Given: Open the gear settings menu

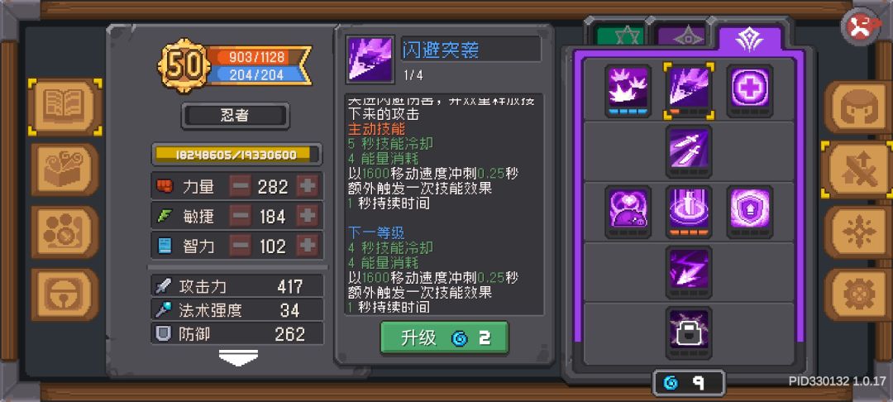Looking at the screenshot, I should click(857, 295).
